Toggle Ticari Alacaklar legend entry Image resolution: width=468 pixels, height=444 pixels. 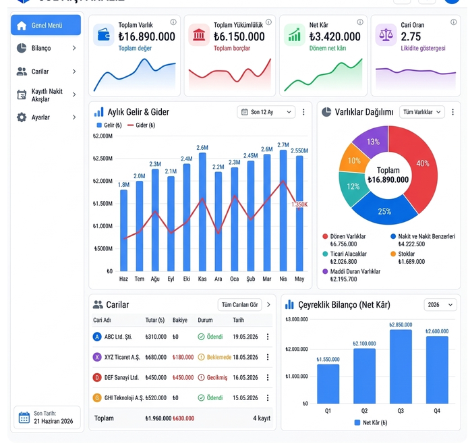[345, 258]
